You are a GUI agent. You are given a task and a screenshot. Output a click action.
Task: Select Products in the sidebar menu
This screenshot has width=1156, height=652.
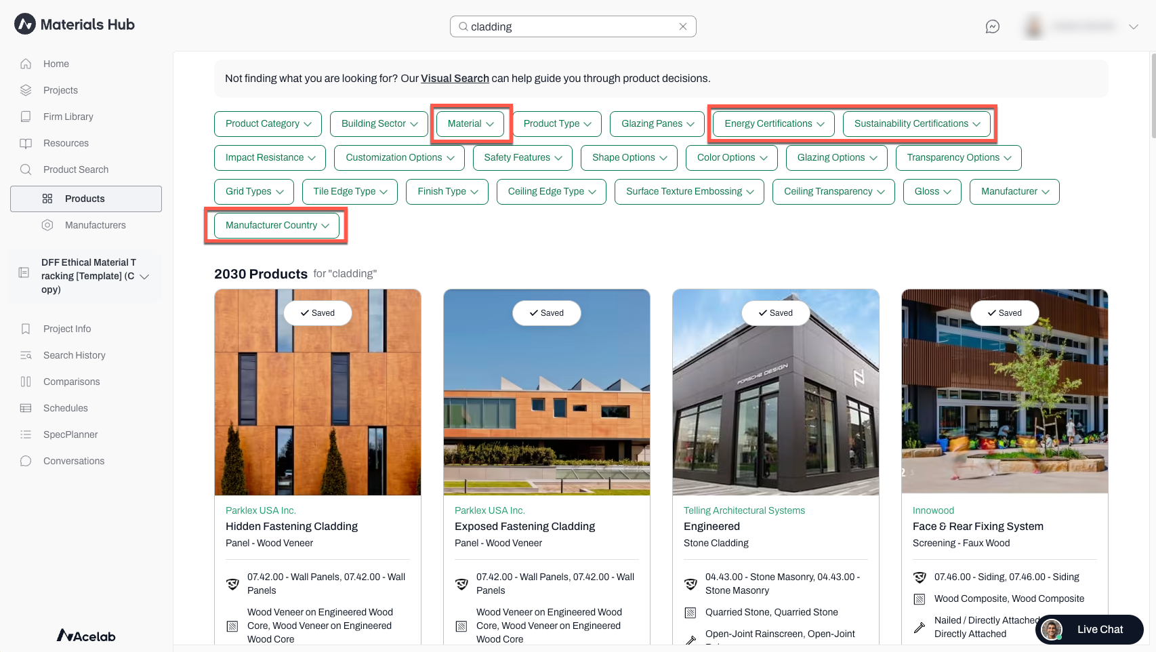[x=86, y=199]
